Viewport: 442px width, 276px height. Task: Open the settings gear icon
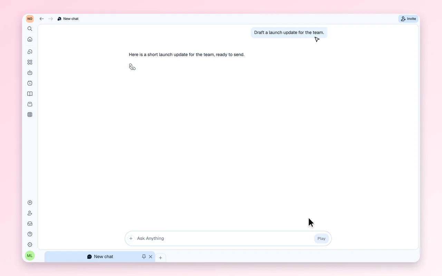click(30, 245)
